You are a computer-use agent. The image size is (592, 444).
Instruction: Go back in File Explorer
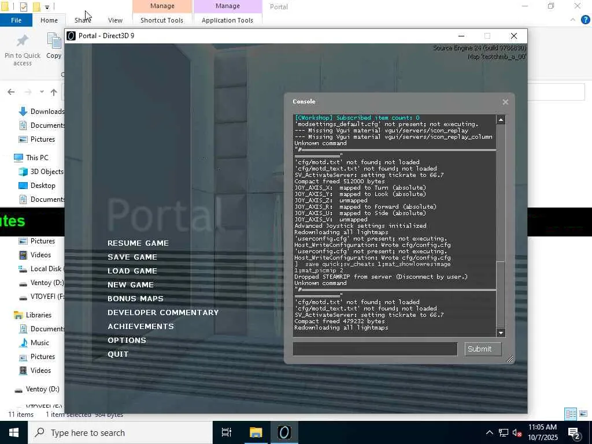point(11,92)
